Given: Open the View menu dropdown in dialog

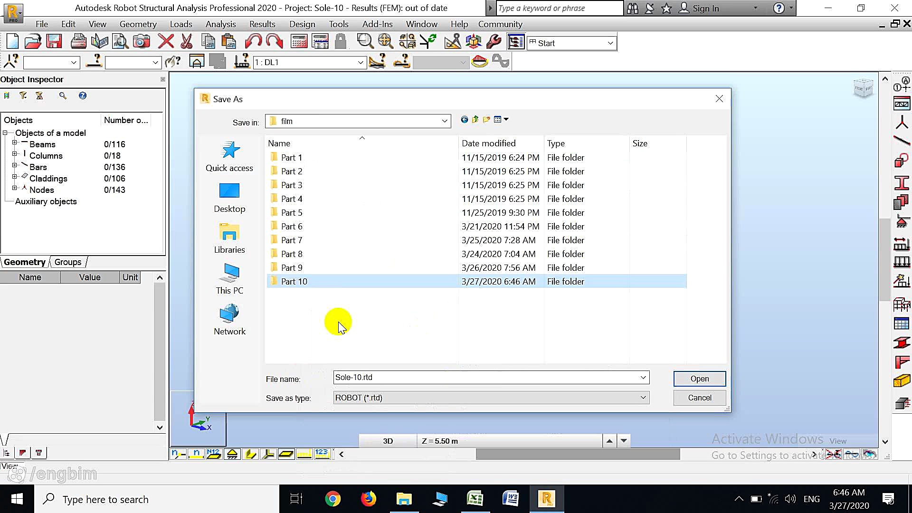Looking at the screenshot, I should coord(501,120).
